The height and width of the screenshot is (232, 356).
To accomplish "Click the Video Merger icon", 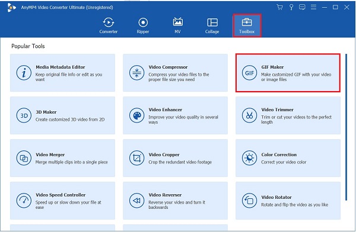I will [x=24, y=158].
